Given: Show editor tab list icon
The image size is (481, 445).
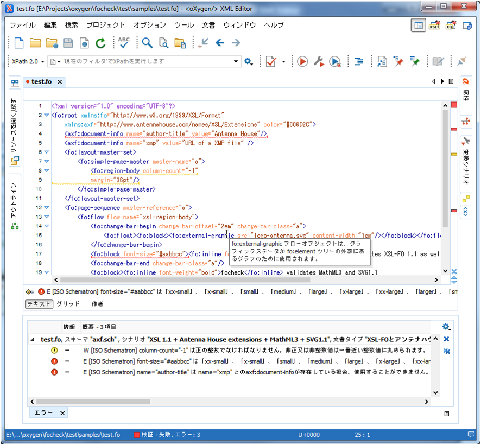Looking at the screenshot, I should point(451,81).
